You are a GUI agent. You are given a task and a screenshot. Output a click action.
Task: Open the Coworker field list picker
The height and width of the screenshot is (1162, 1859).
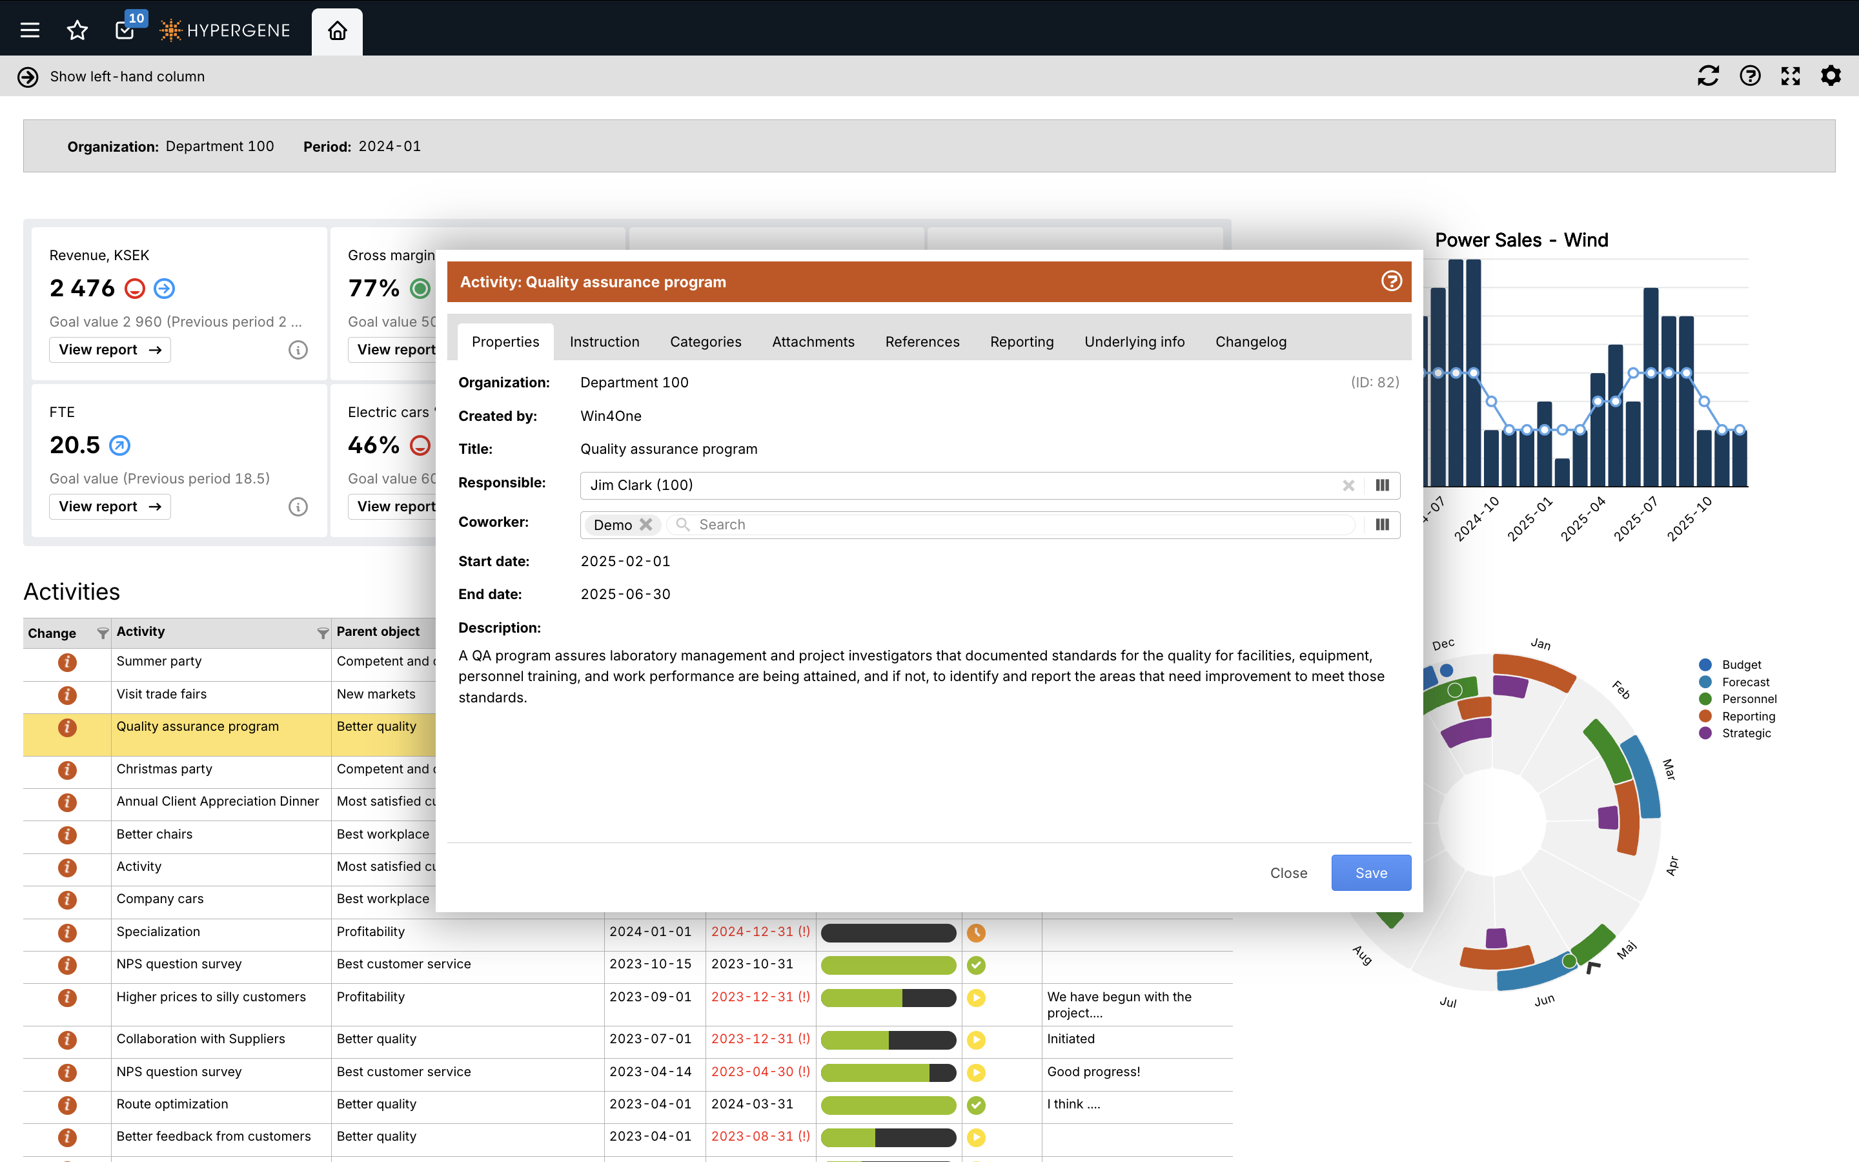tap(1382, 524)
